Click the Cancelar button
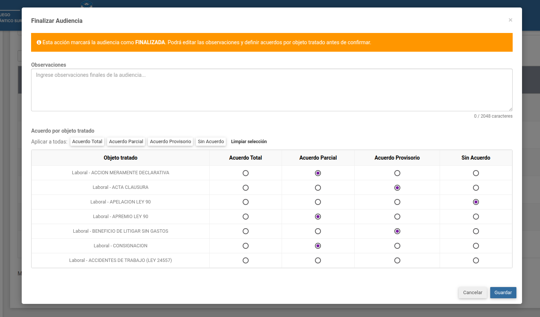This screenshot has height=317, width=540. (x=473, y=293)
